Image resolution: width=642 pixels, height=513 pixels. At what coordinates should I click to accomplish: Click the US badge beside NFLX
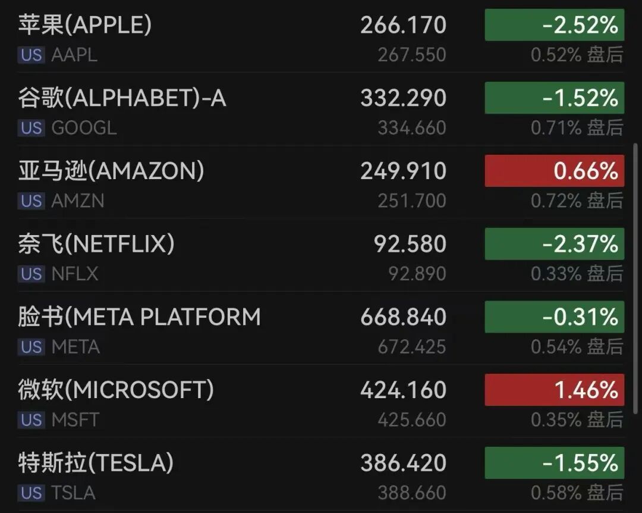click(31, 274)
